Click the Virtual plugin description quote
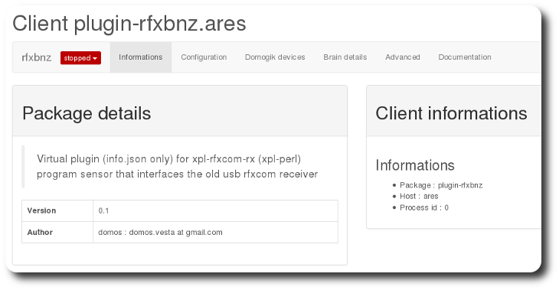The width and height of the screenshot is (559, 290). click(x=177, y=166)
